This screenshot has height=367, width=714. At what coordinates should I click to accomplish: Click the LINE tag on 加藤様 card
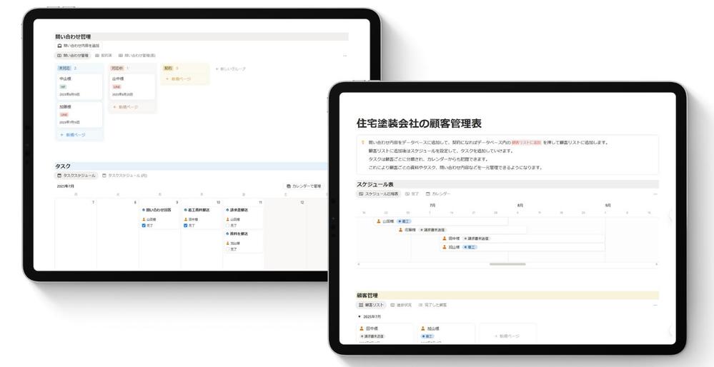point(64,115)
